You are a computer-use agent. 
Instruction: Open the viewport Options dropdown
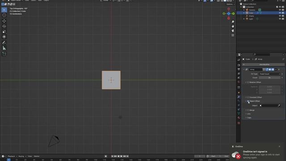231,4
